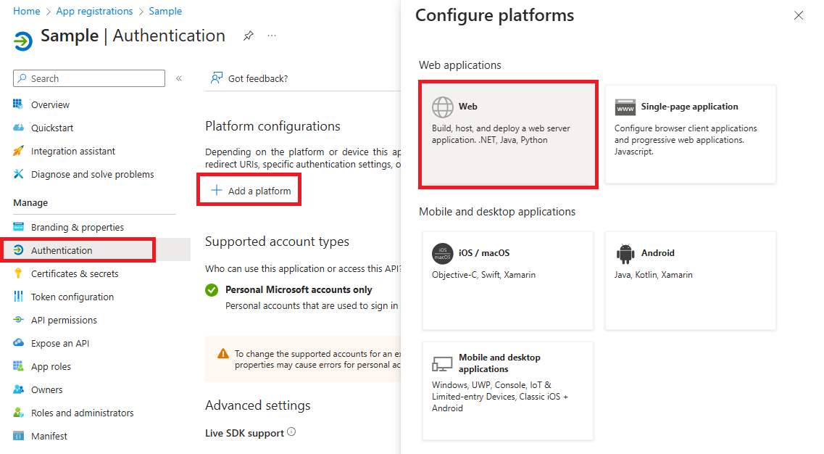824x454 pixels.
Task: Click the 'Configure platforms' panel title
Action: pos(494,16)
